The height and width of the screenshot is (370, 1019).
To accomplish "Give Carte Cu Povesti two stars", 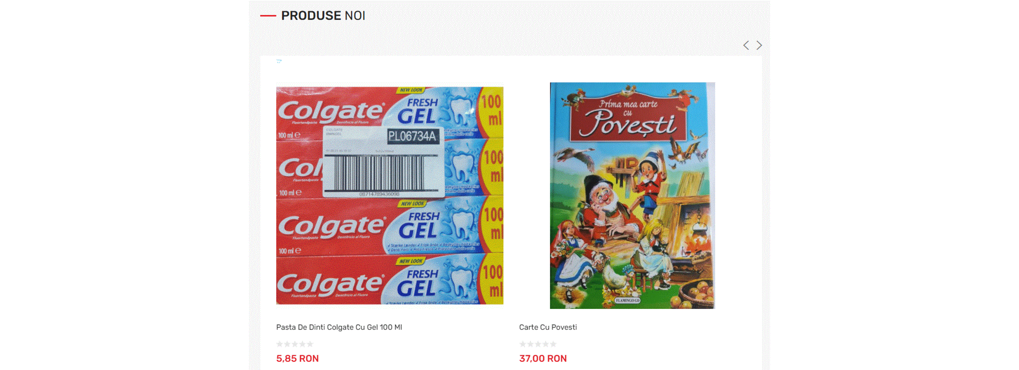I will 530,344.
